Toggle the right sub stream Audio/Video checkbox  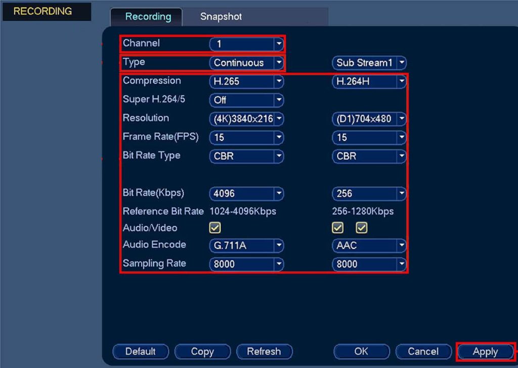click(361, 228)
